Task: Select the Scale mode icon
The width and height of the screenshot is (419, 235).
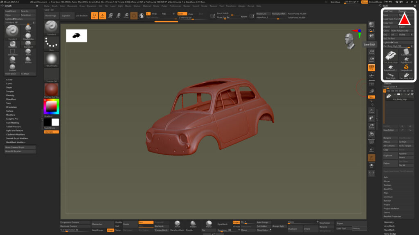Action: [119, 16]
